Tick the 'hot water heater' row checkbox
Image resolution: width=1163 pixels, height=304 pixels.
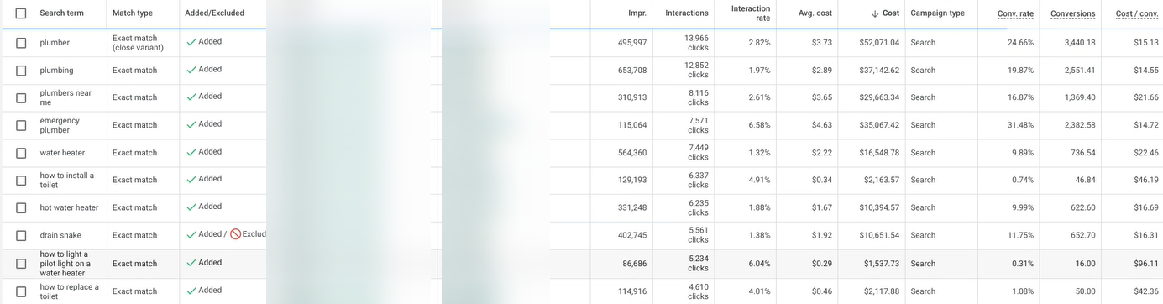tap(21, 207)
